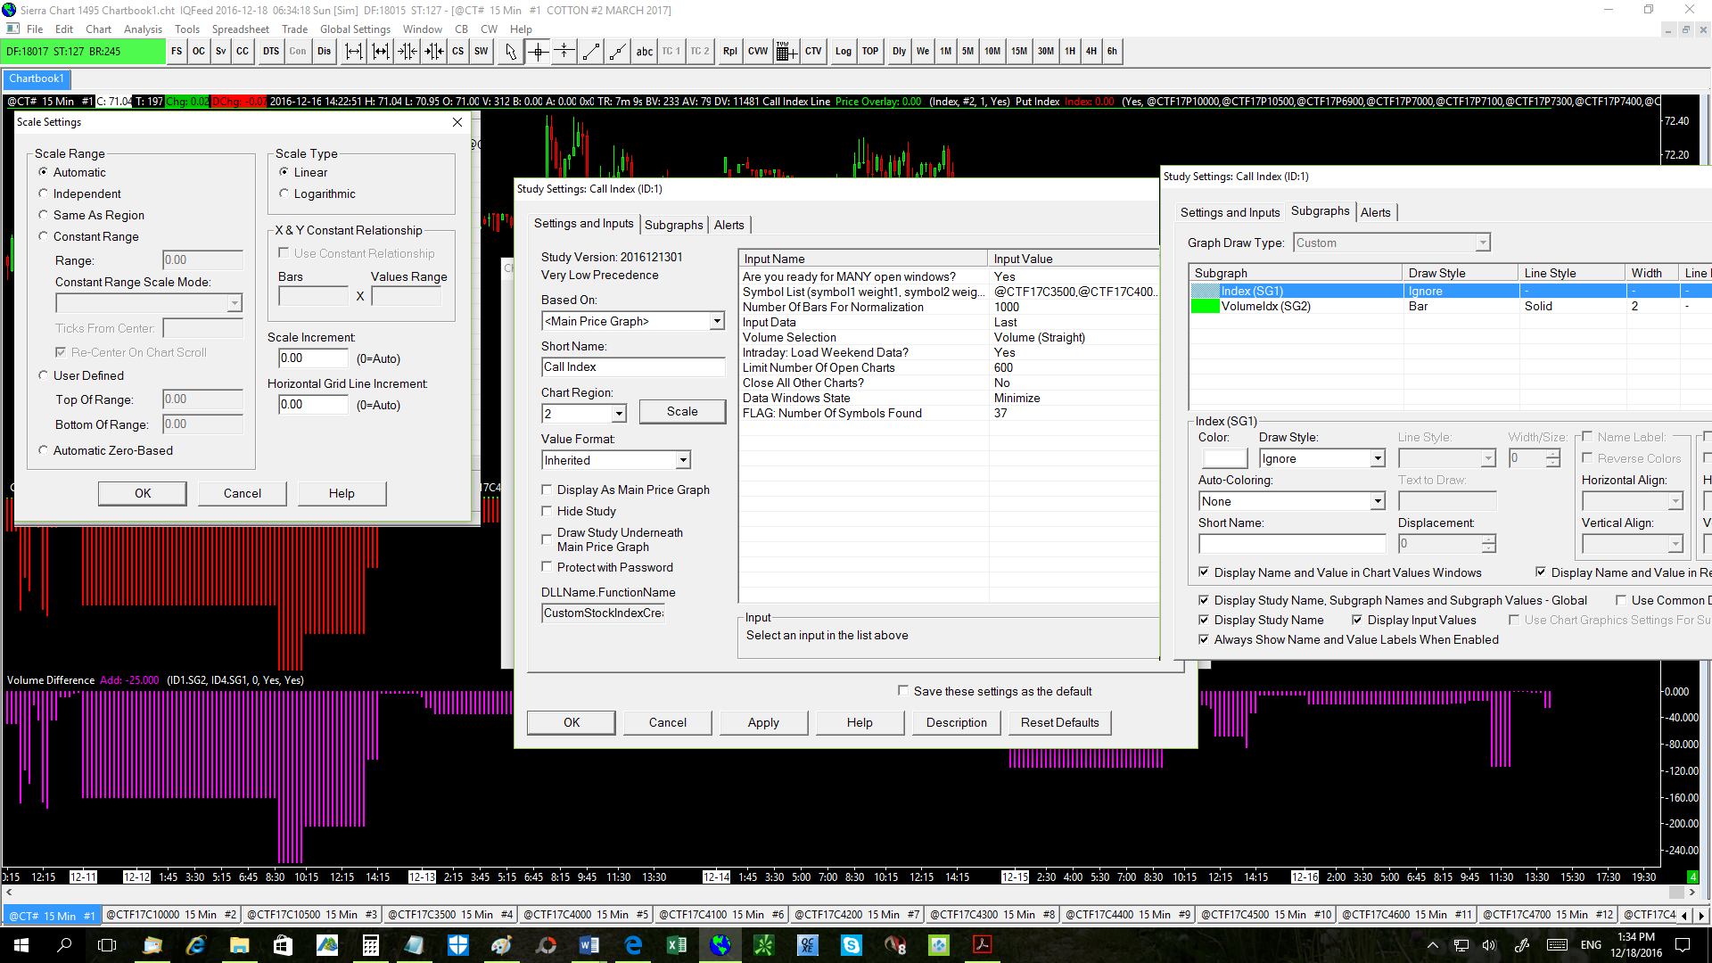This screenshot has width=1712, height=963.
Task: Select the line drawing tool
Action: tap(590, 52)
